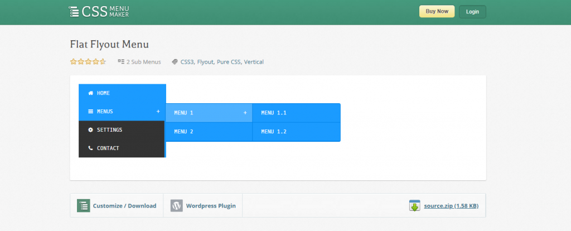Expand the MENU 1 plus sign

(245, 113)
